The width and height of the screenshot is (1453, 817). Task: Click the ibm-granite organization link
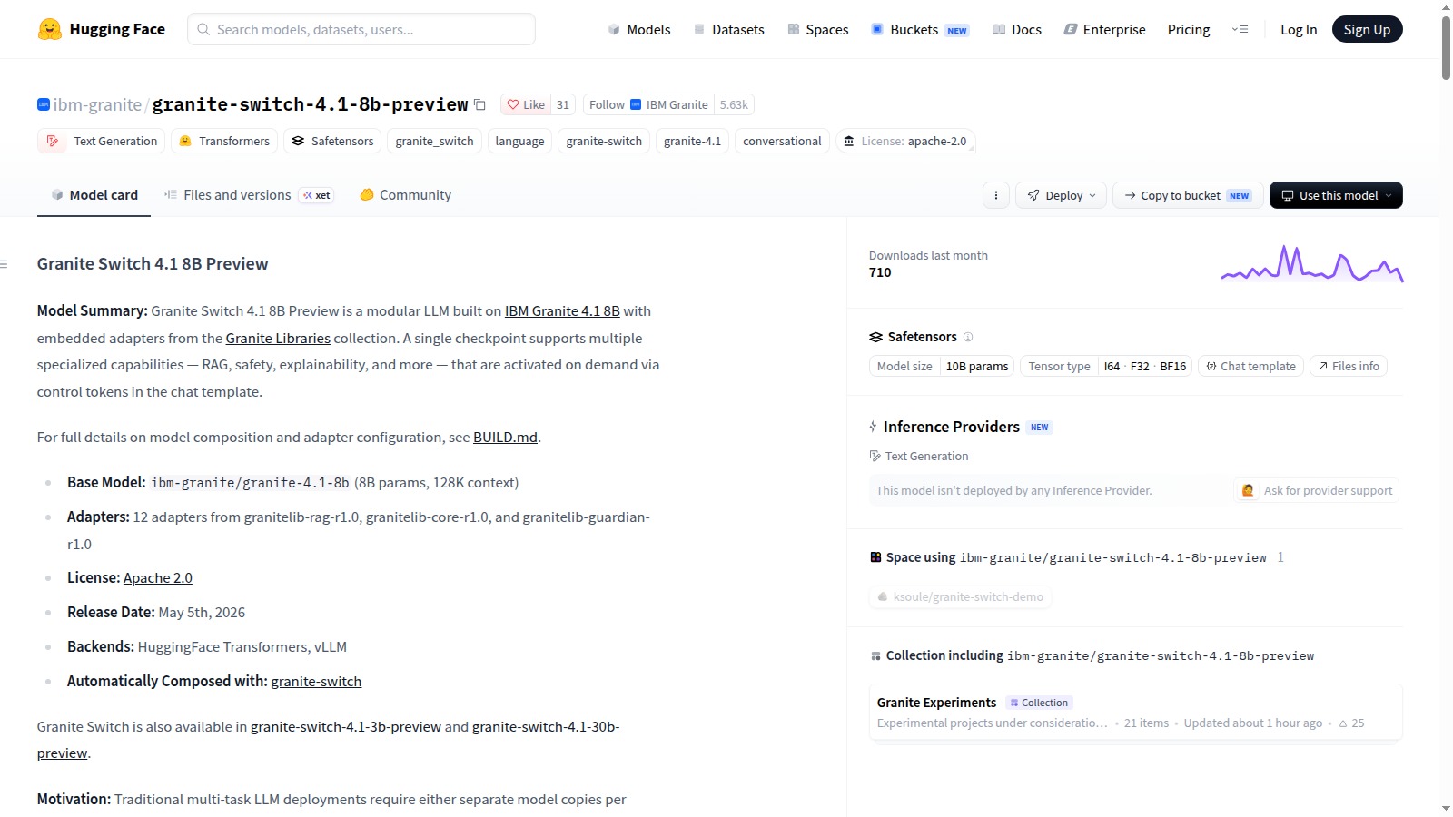[x=97, y=105]
